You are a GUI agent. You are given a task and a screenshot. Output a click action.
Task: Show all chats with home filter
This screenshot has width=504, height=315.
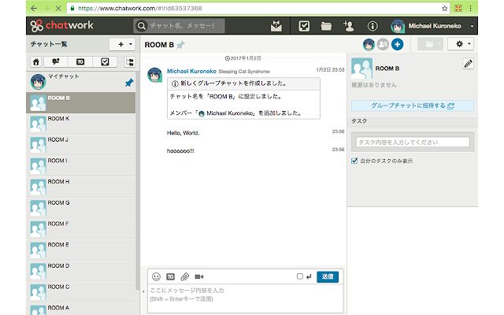(36, 61)
